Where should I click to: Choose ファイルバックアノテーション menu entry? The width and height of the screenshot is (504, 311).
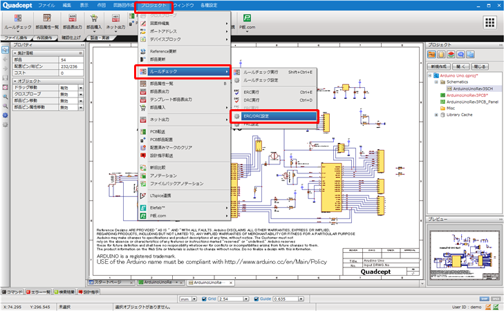click(185, 184)
